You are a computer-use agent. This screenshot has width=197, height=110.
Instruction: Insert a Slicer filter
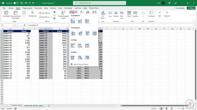coord(129,14)
